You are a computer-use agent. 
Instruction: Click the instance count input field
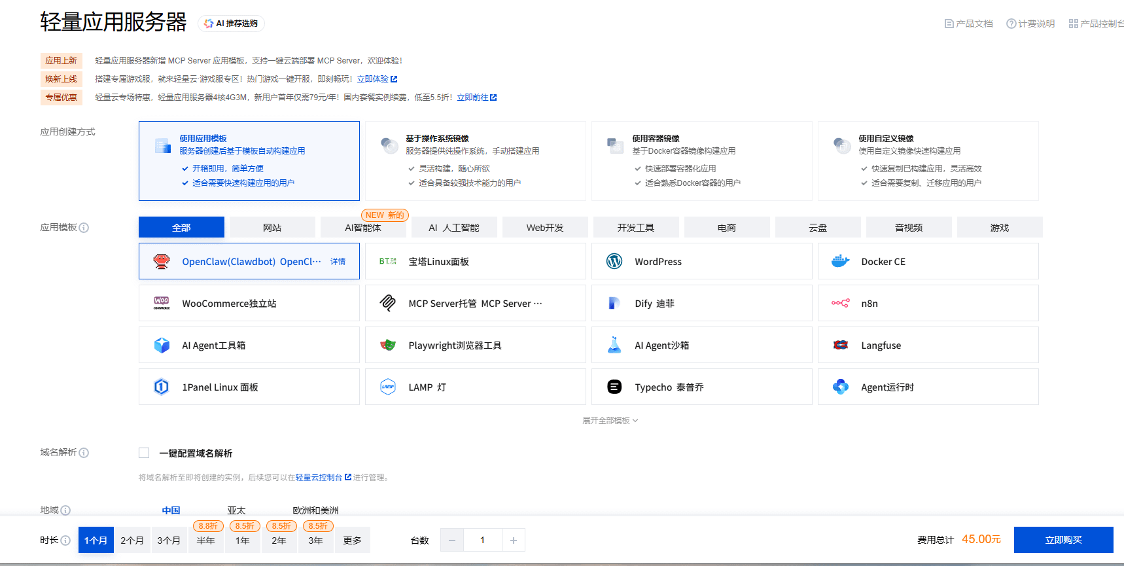pos(483,540)
